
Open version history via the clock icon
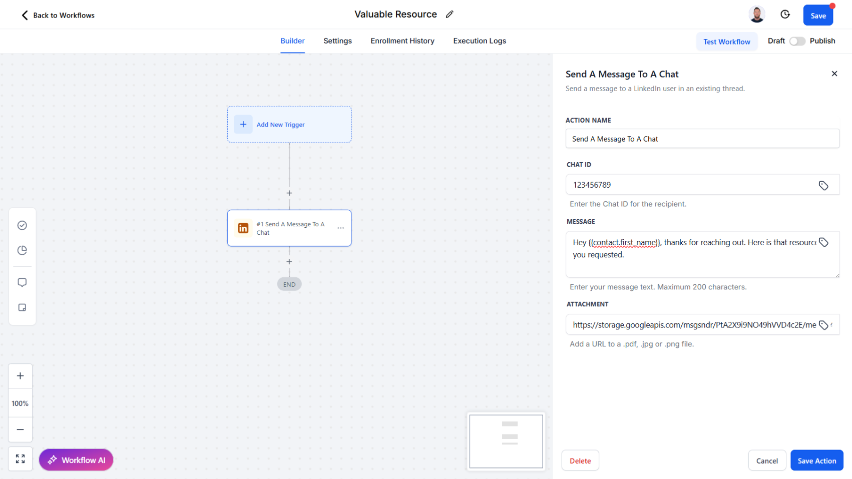point(785,14)
